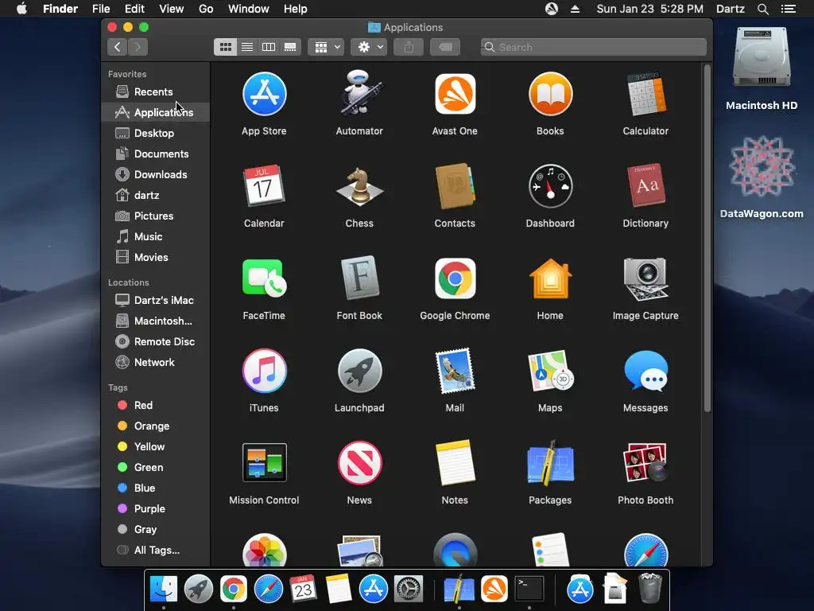Switch to column view in Finder toolbar

click(269, 47)
